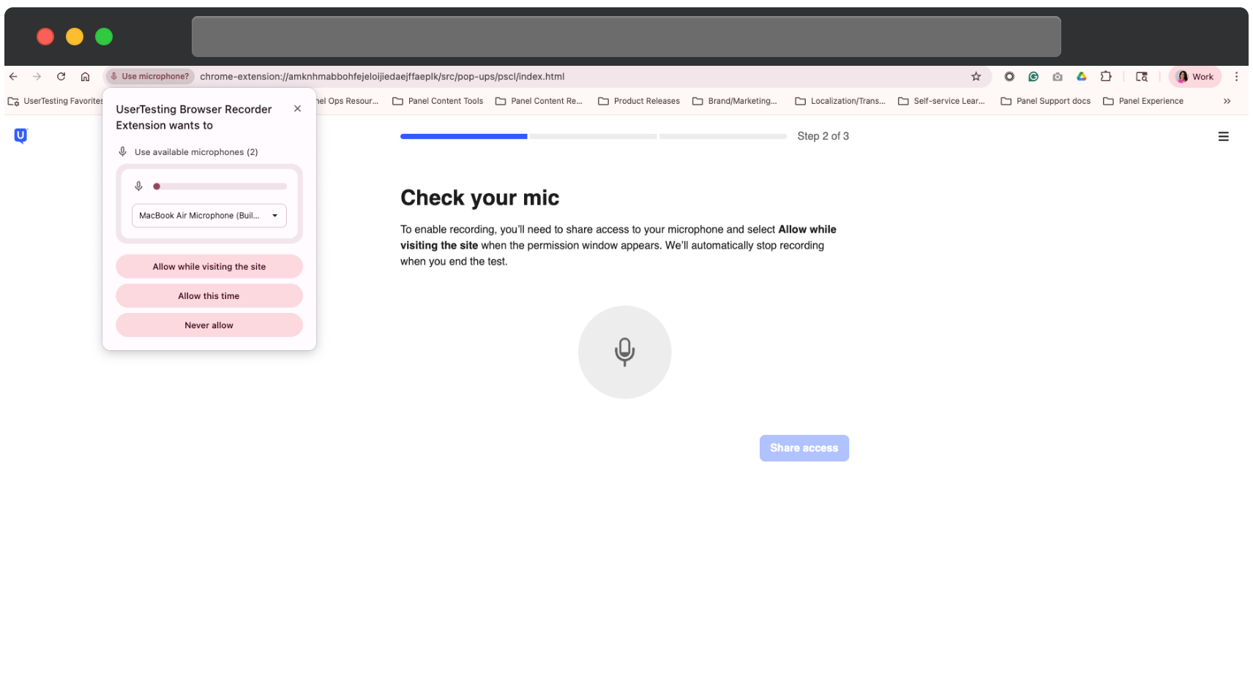Image resolution: width=1253 pixels, height=680 pixels.
Task: Close the microphone permission popup
Action: click(x=297, y=108)
